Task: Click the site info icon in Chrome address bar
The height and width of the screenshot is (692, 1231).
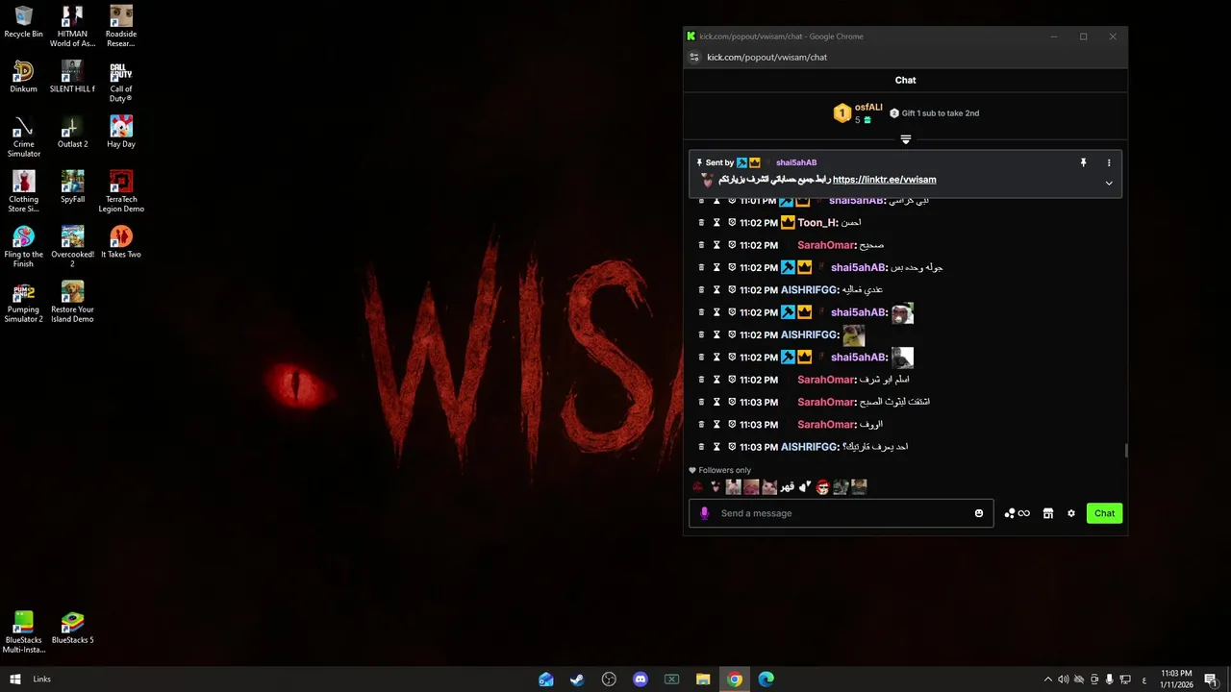Action: point(694,58)
